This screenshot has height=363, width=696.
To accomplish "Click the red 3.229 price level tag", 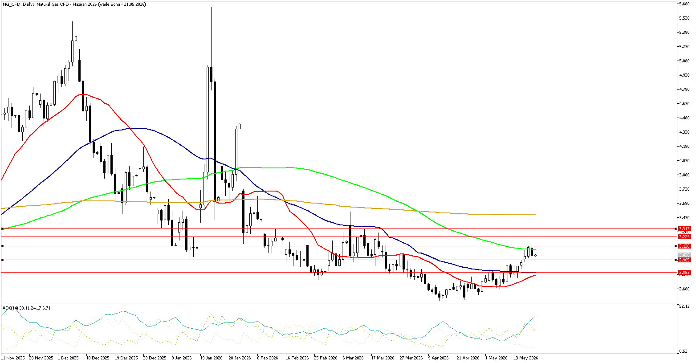I will [684, 237].
